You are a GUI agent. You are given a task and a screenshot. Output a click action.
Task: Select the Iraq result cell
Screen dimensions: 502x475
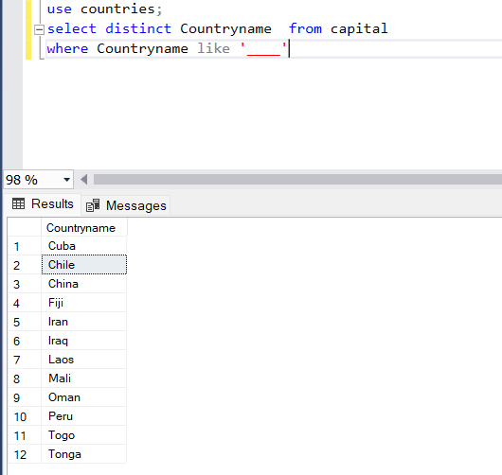(84, 341)
